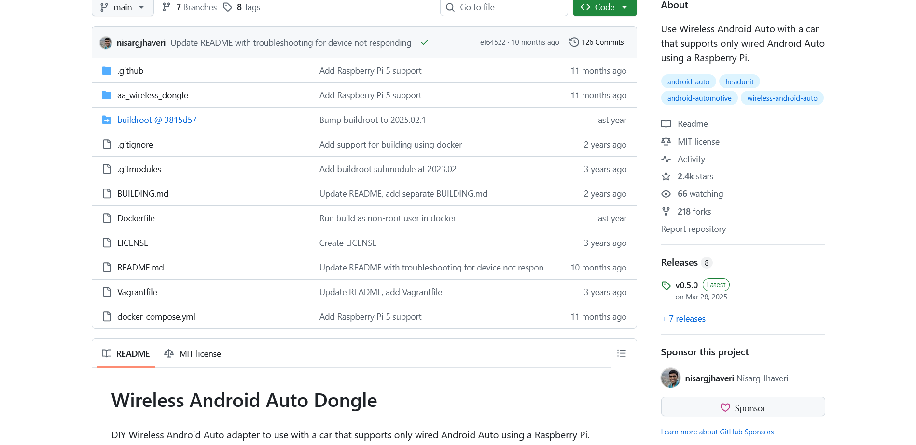View the 2.4k stars stargazers
This screenshot has width=916, height=445.
click(x=688, y=176)
